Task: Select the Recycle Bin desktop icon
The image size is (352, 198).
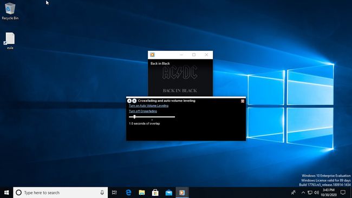Action: pos(10,11)
